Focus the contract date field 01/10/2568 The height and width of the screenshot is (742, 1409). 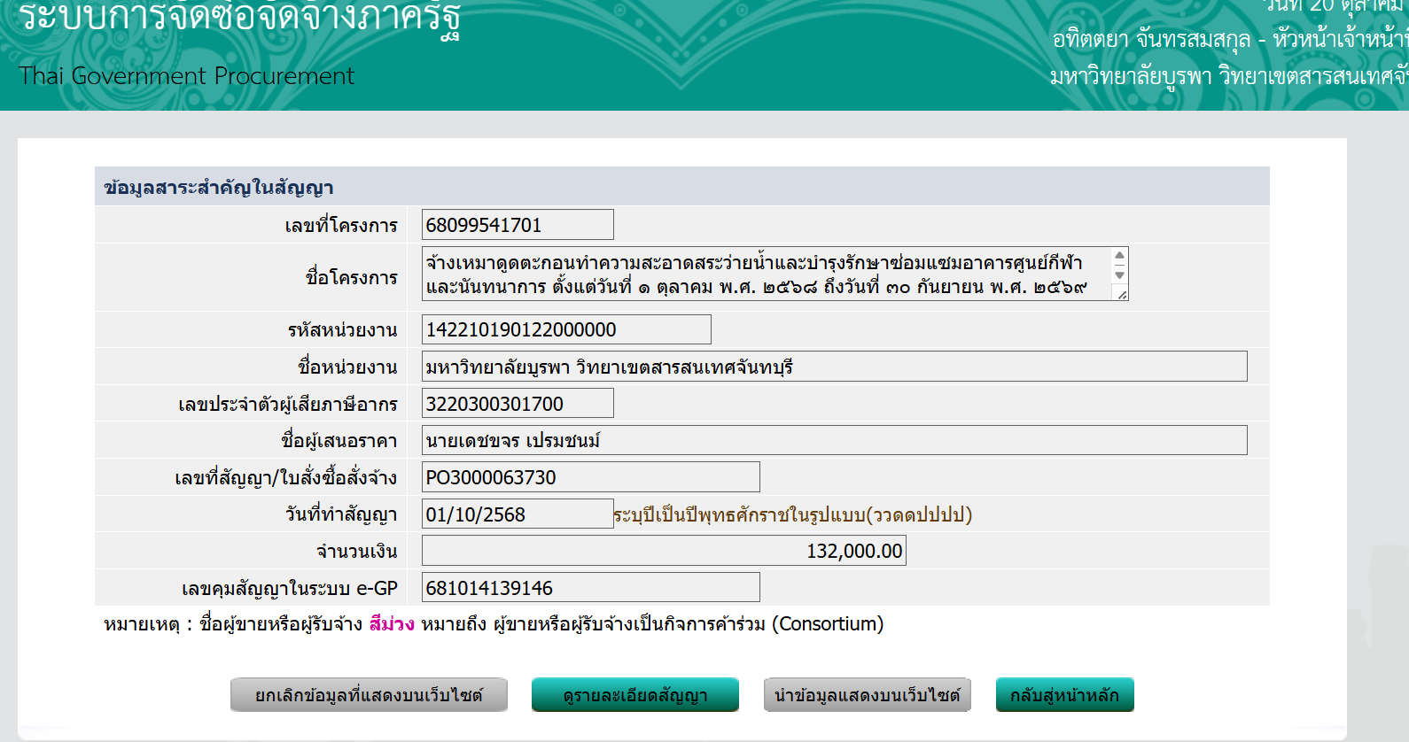[x=518, y=514]
